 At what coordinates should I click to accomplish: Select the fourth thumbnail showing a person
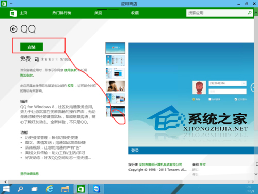pyautogui.click(x=115, y=86)
